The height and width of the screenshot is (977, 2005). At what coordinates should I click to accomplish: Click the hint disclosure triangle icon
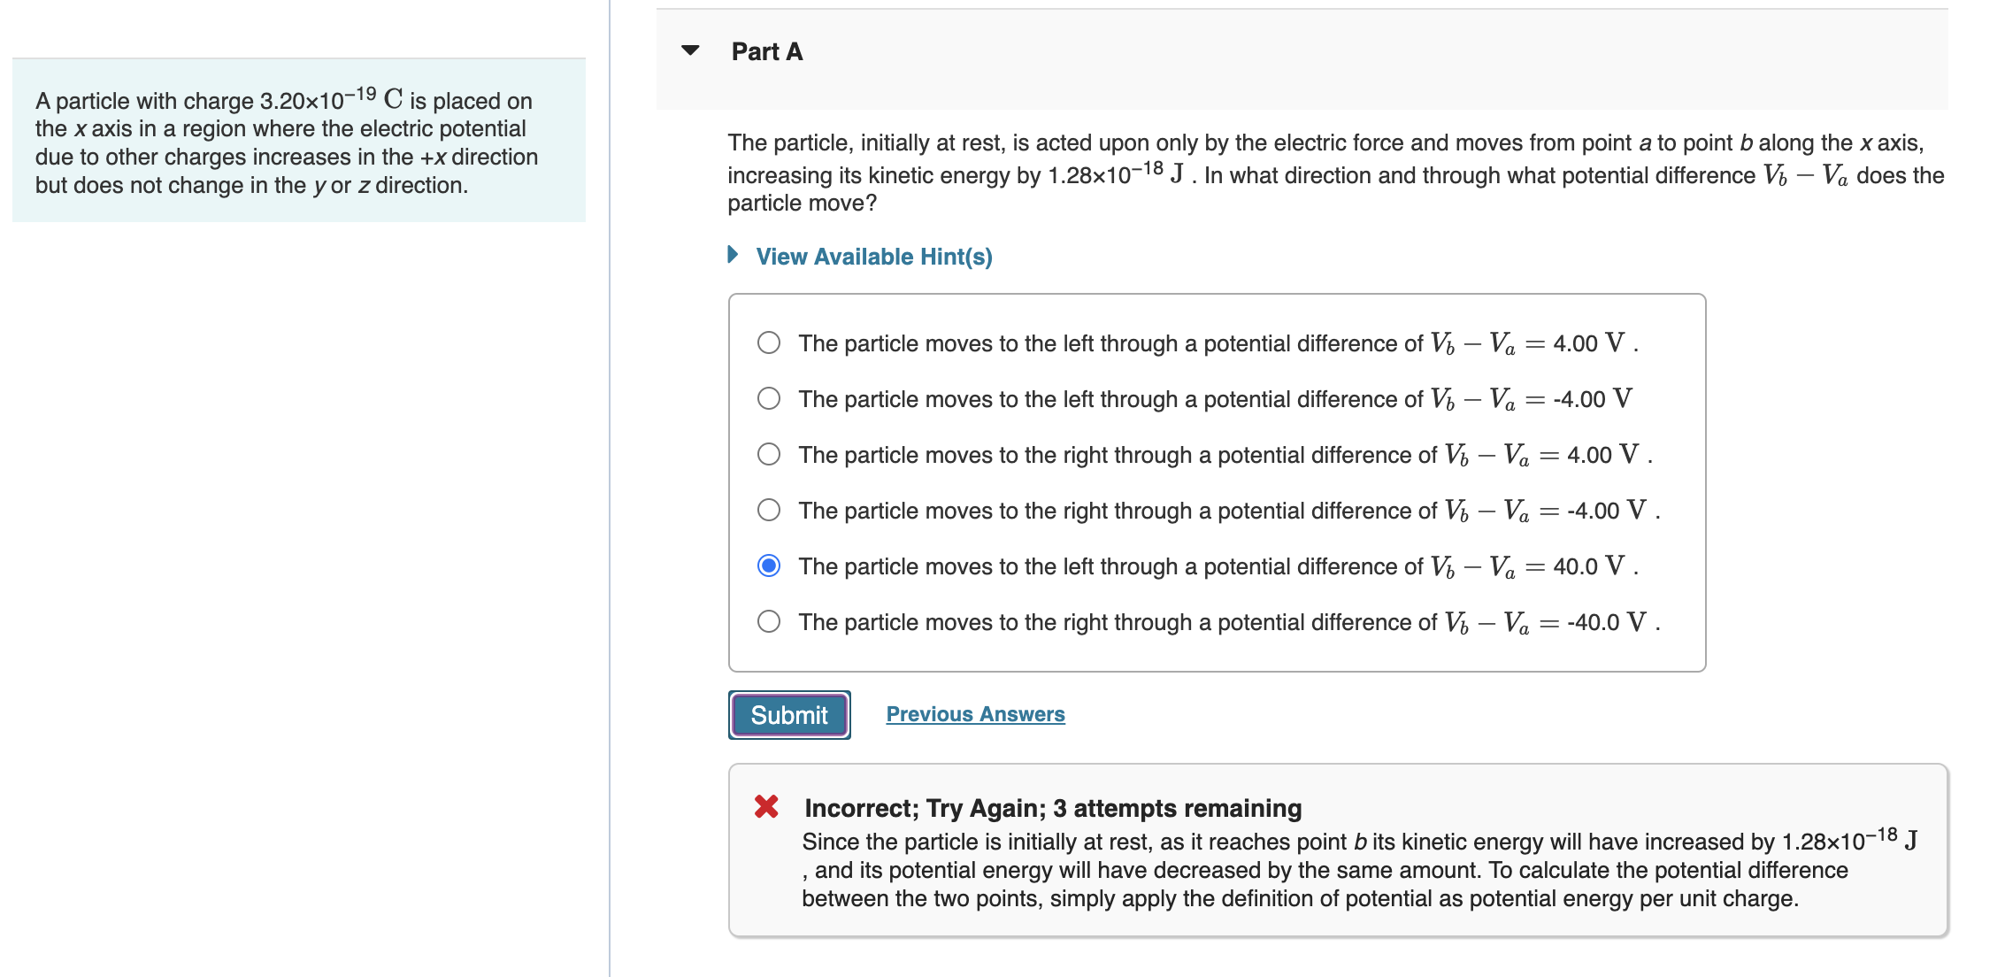coord(734,256)
